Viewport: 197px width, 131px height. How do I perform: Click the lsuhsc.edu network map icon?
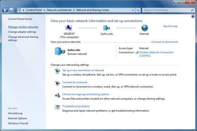tap(106, 28)
